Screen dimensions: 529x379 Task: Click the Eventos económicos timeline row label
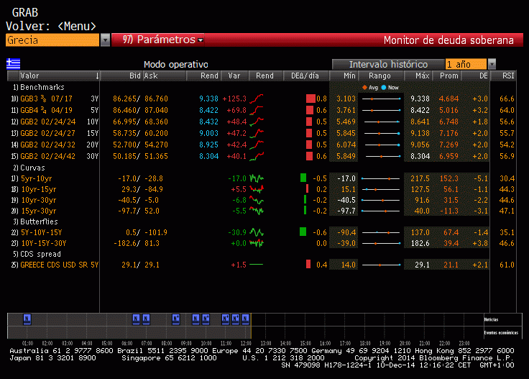(501, 333)
